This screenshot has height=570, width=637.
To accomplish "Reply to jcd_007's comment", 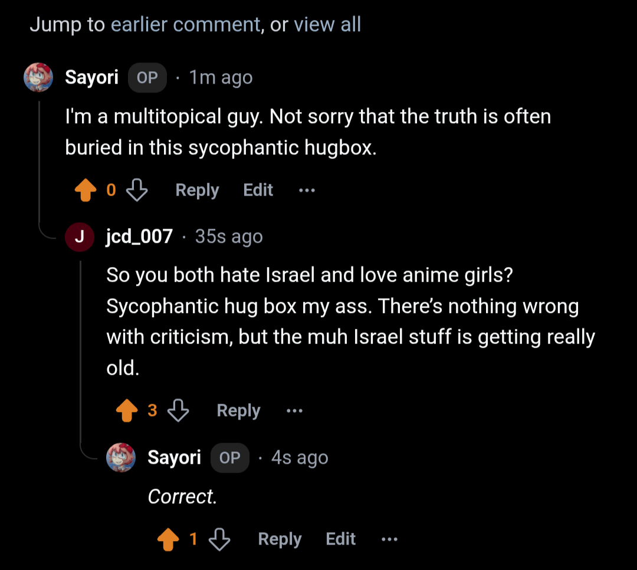I will tap(238, 410).
